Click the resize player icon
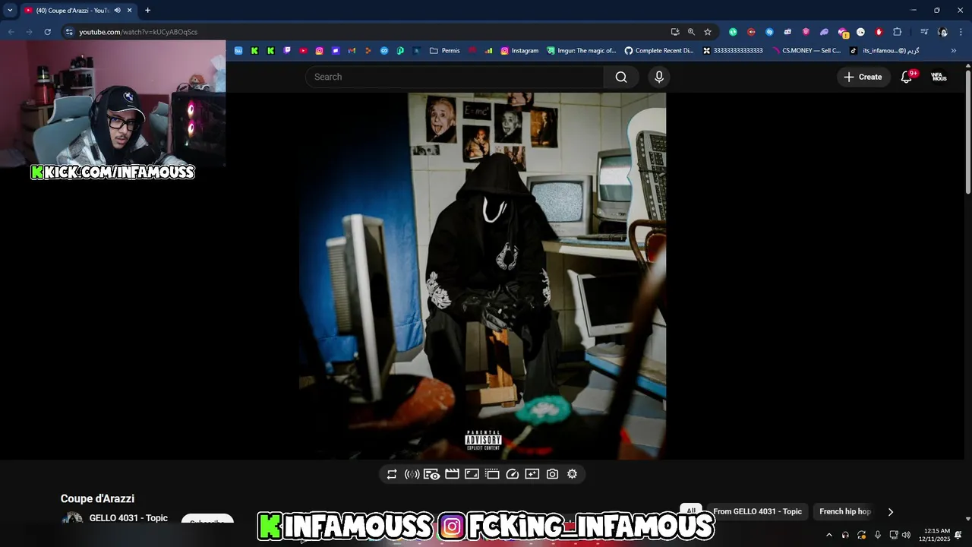Screen dimensions: 972x547 (472, 474)
